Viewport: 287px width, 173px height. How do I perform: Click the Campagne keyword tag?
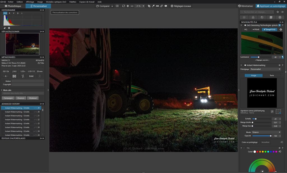[x=8, y=98]
